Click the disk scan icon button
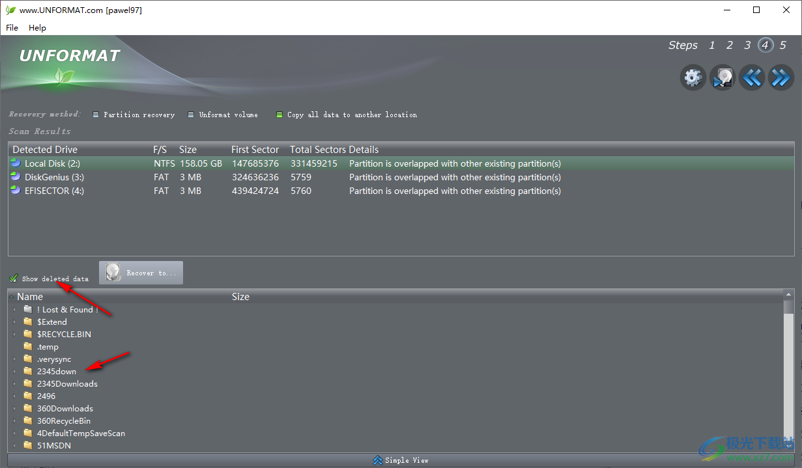This screenshot has width=802, height=468. [722, 77]
